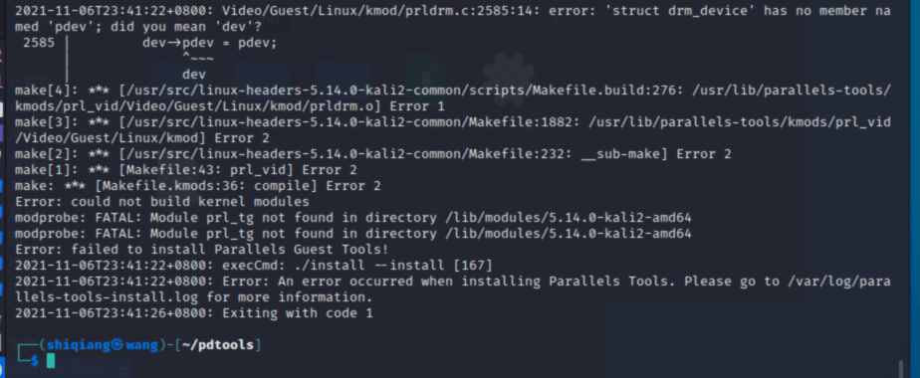Click the green terminal cursor block
This screenshot has height=378, width=920.
pyautogui.click(x=51, y=361)
